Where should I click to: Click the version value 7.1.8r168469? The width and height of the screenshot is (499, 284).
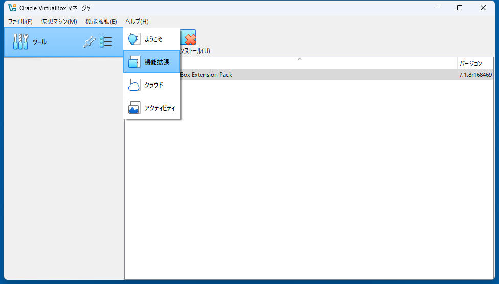coord(475,75)
